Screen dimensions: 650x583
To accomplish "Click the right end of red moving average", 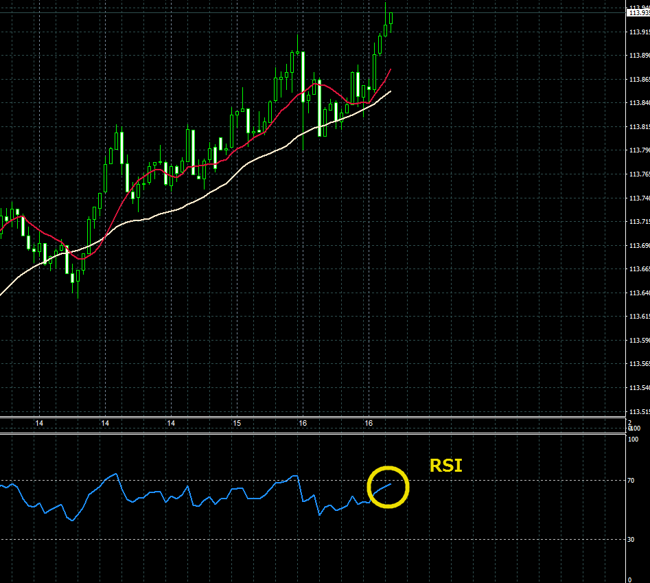I will [x=391, y=69].
